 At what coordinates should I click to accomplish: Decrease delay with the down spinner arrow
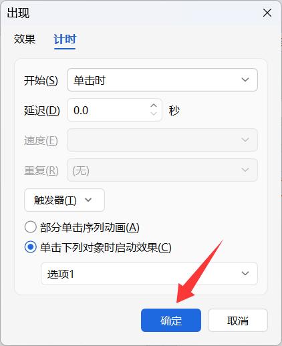(x=154, y=114)
